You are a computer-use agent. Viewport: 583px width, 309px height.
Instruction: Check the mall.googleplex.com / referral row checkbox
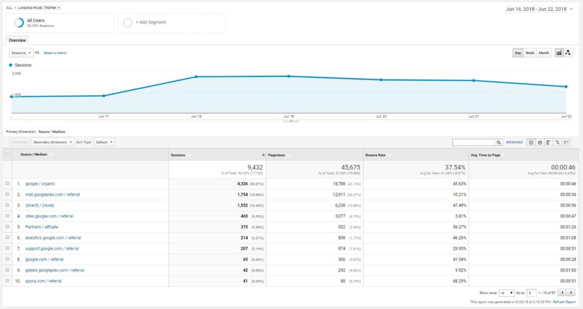tap(7, 194)
